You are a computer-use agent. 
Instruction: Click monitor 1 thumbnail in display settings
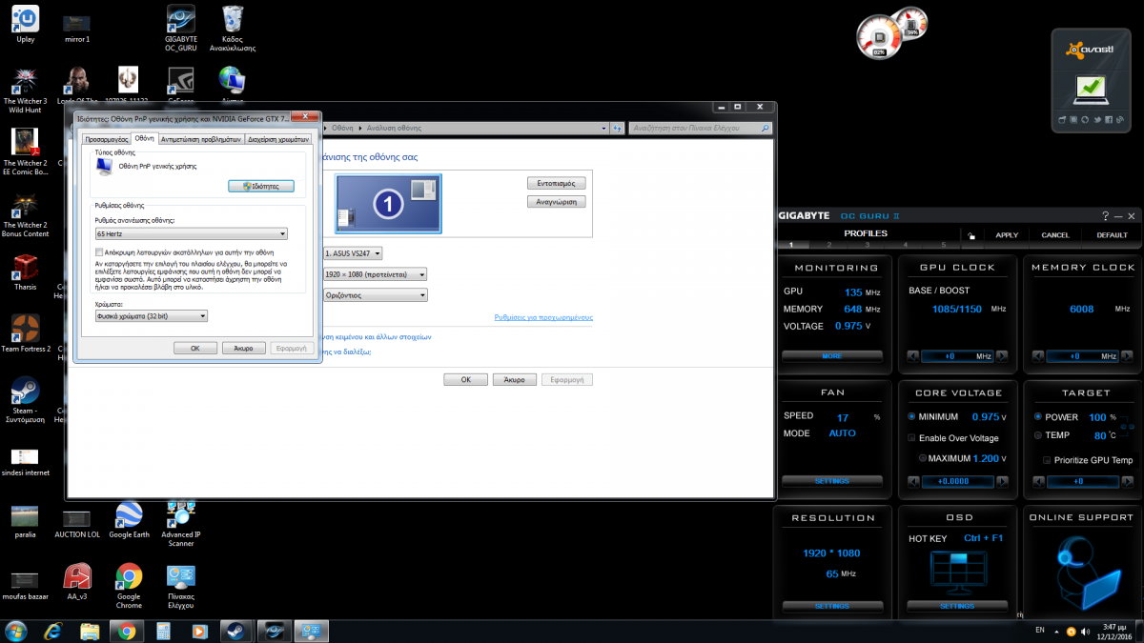click(x=388, y=203)
